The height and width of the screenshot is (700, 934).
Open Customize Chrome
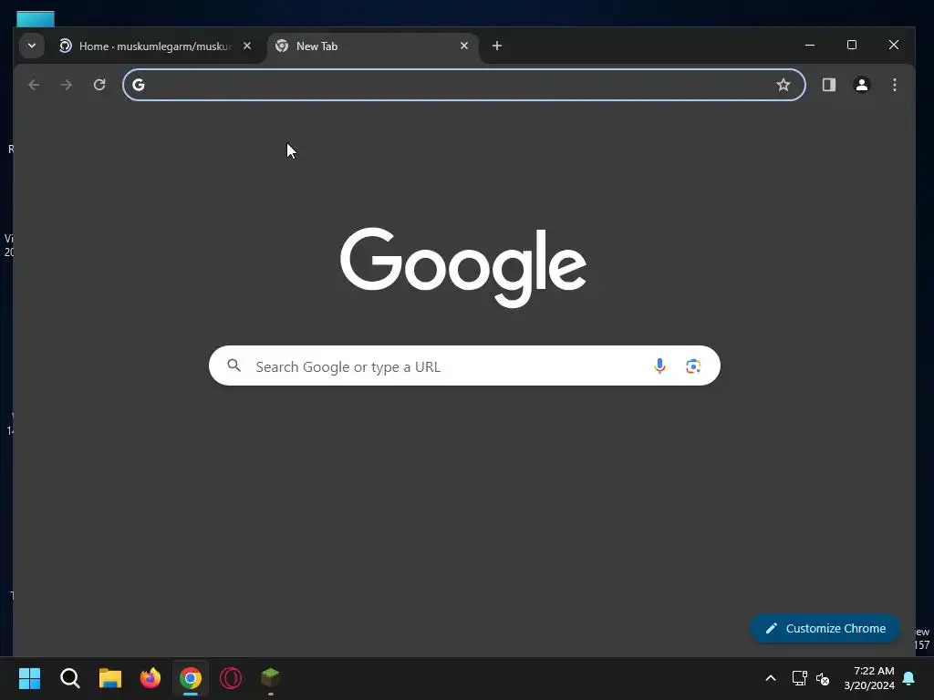[x=825, y=629]
